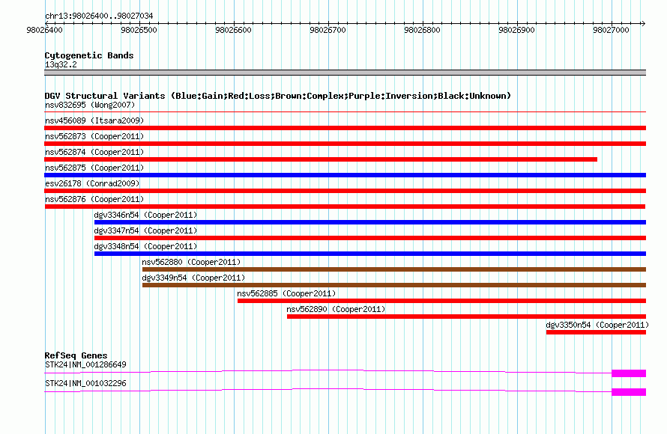Click the red bar for nsv456089

pos(345,128)
